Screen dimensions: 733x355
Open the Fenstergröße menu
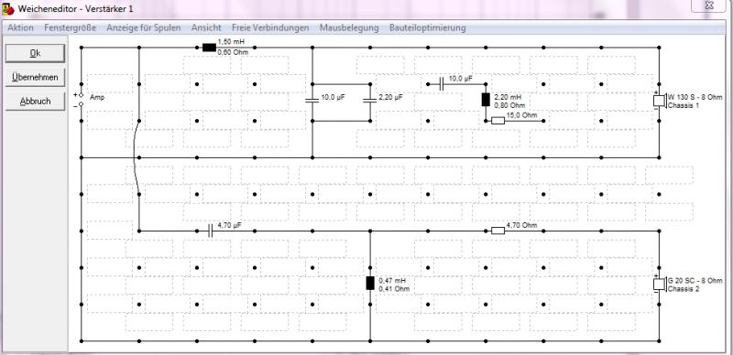pyautogui.click(x=71, y=28)
